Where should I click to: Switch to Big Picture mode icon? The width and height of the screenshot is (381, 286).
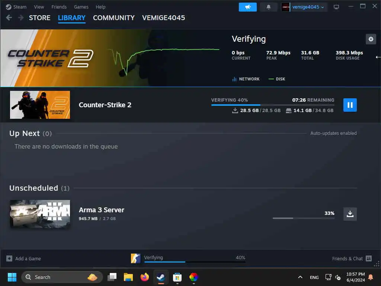(x=336, y=7)
